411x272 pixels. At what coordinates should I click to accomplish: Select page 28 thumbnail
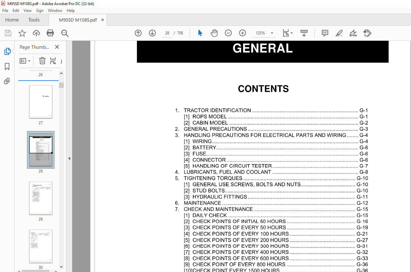41,150
